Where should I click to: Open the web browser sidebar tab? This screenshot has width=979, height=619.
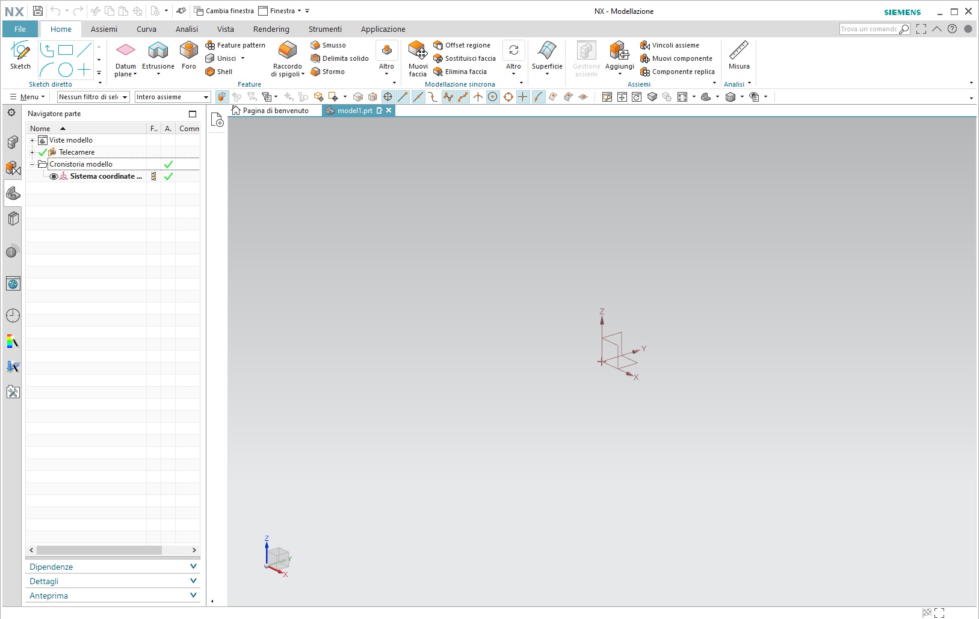point(13,283)
